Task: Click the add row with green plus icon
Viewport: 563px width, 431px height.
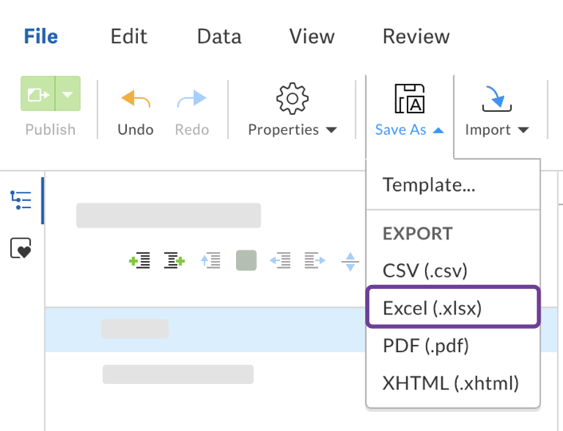Action: click(140, 260)
